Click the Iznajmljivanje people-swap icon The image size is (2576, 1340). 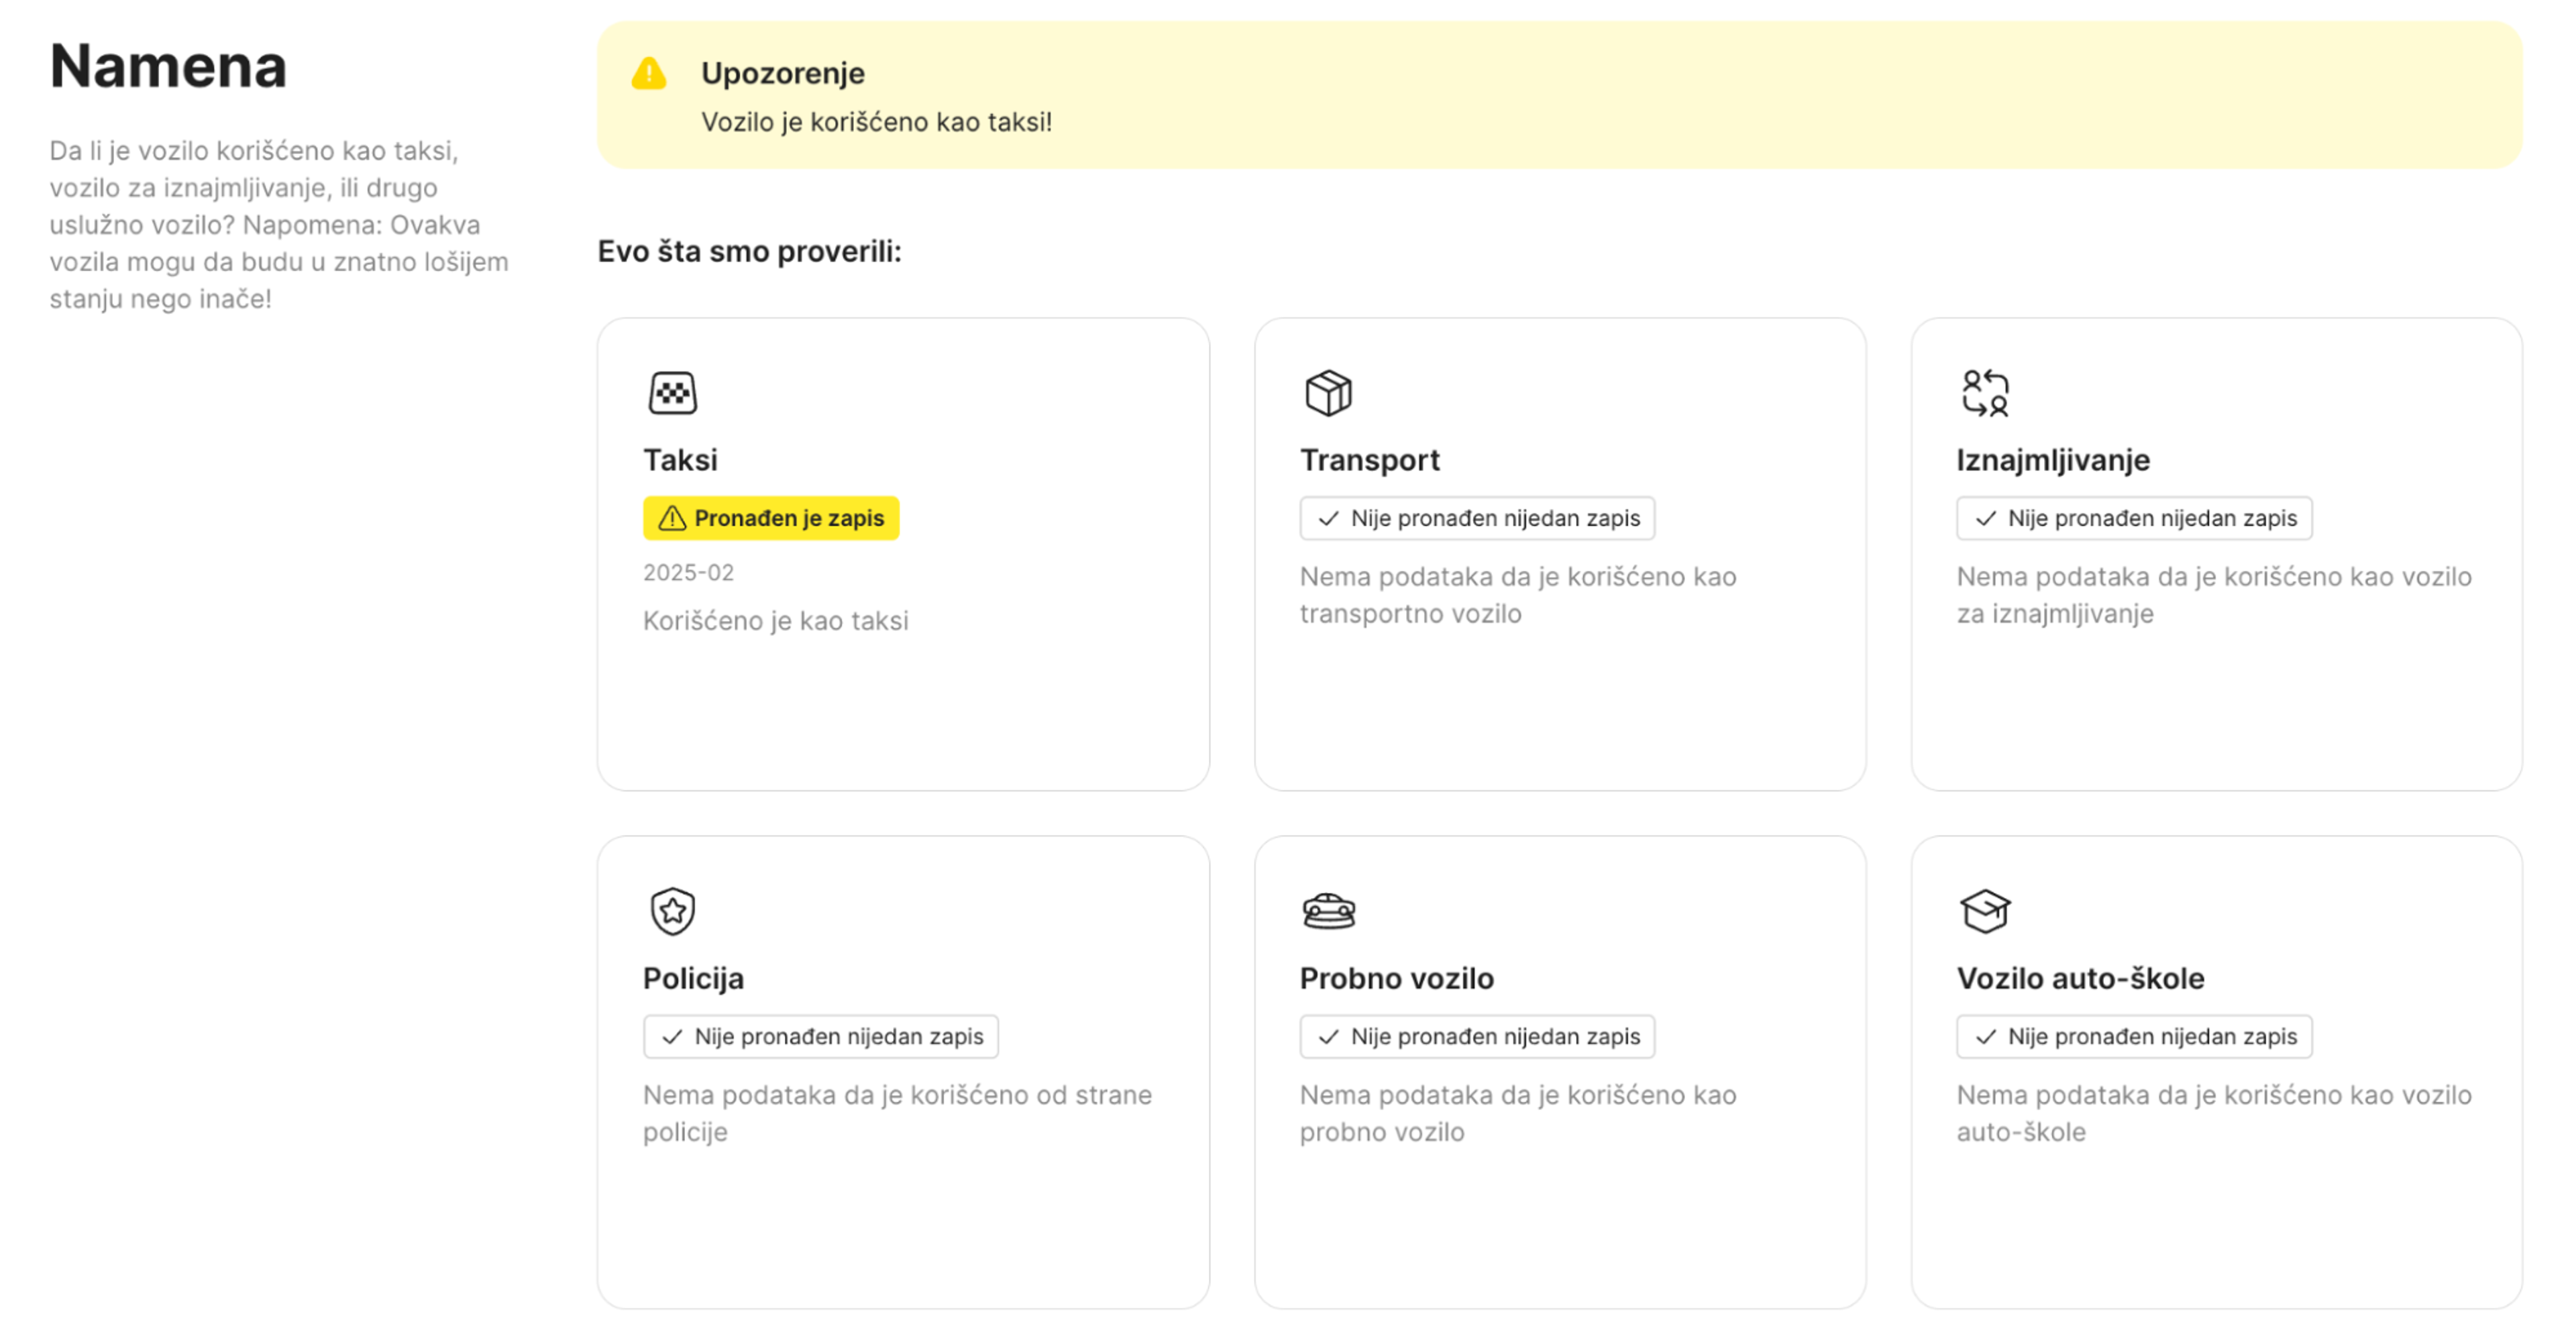coord(1985,393)
